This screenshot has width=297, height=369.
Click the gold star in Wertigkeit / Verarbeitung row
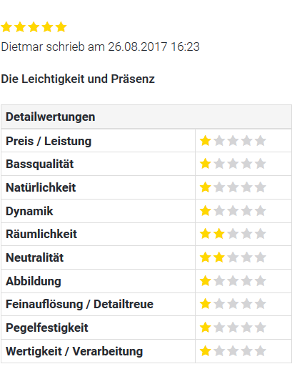(x=206, y=351)
